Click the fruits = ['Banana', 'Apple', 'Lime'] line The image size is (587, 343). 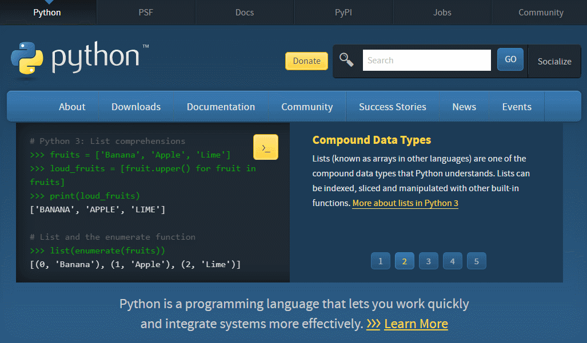pos(130,155)
